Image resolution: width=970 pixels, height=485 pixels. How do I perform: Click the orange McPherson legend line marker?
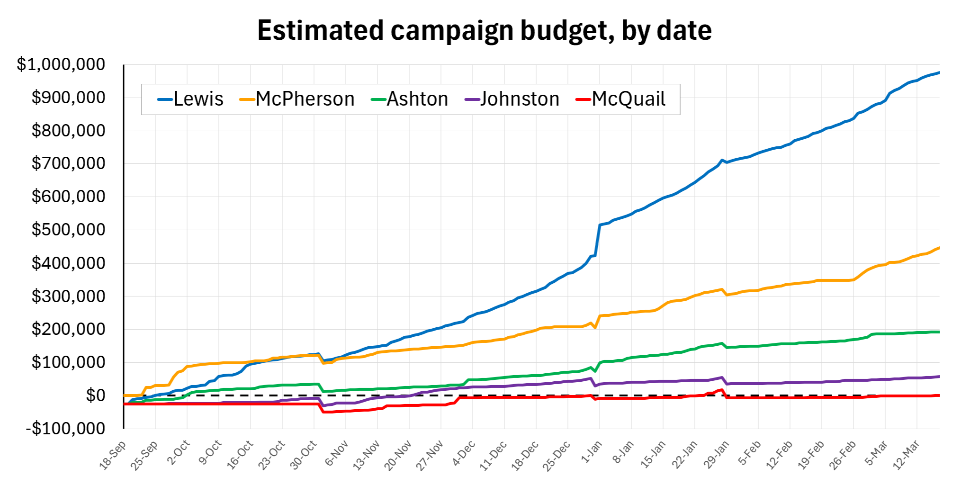coord(247,100)
